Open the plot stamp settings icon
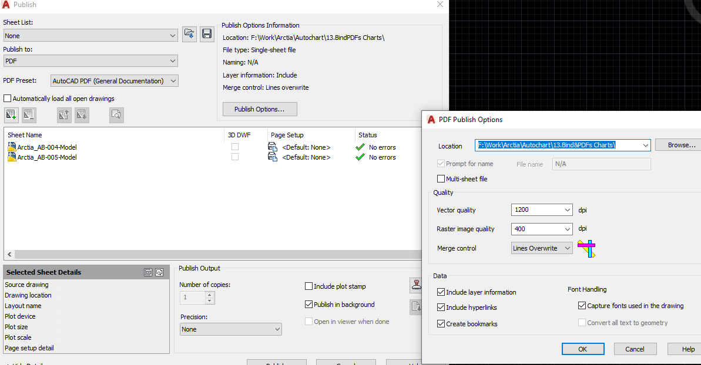This screenshot has height=365, width=701. [x=416, y=285]
